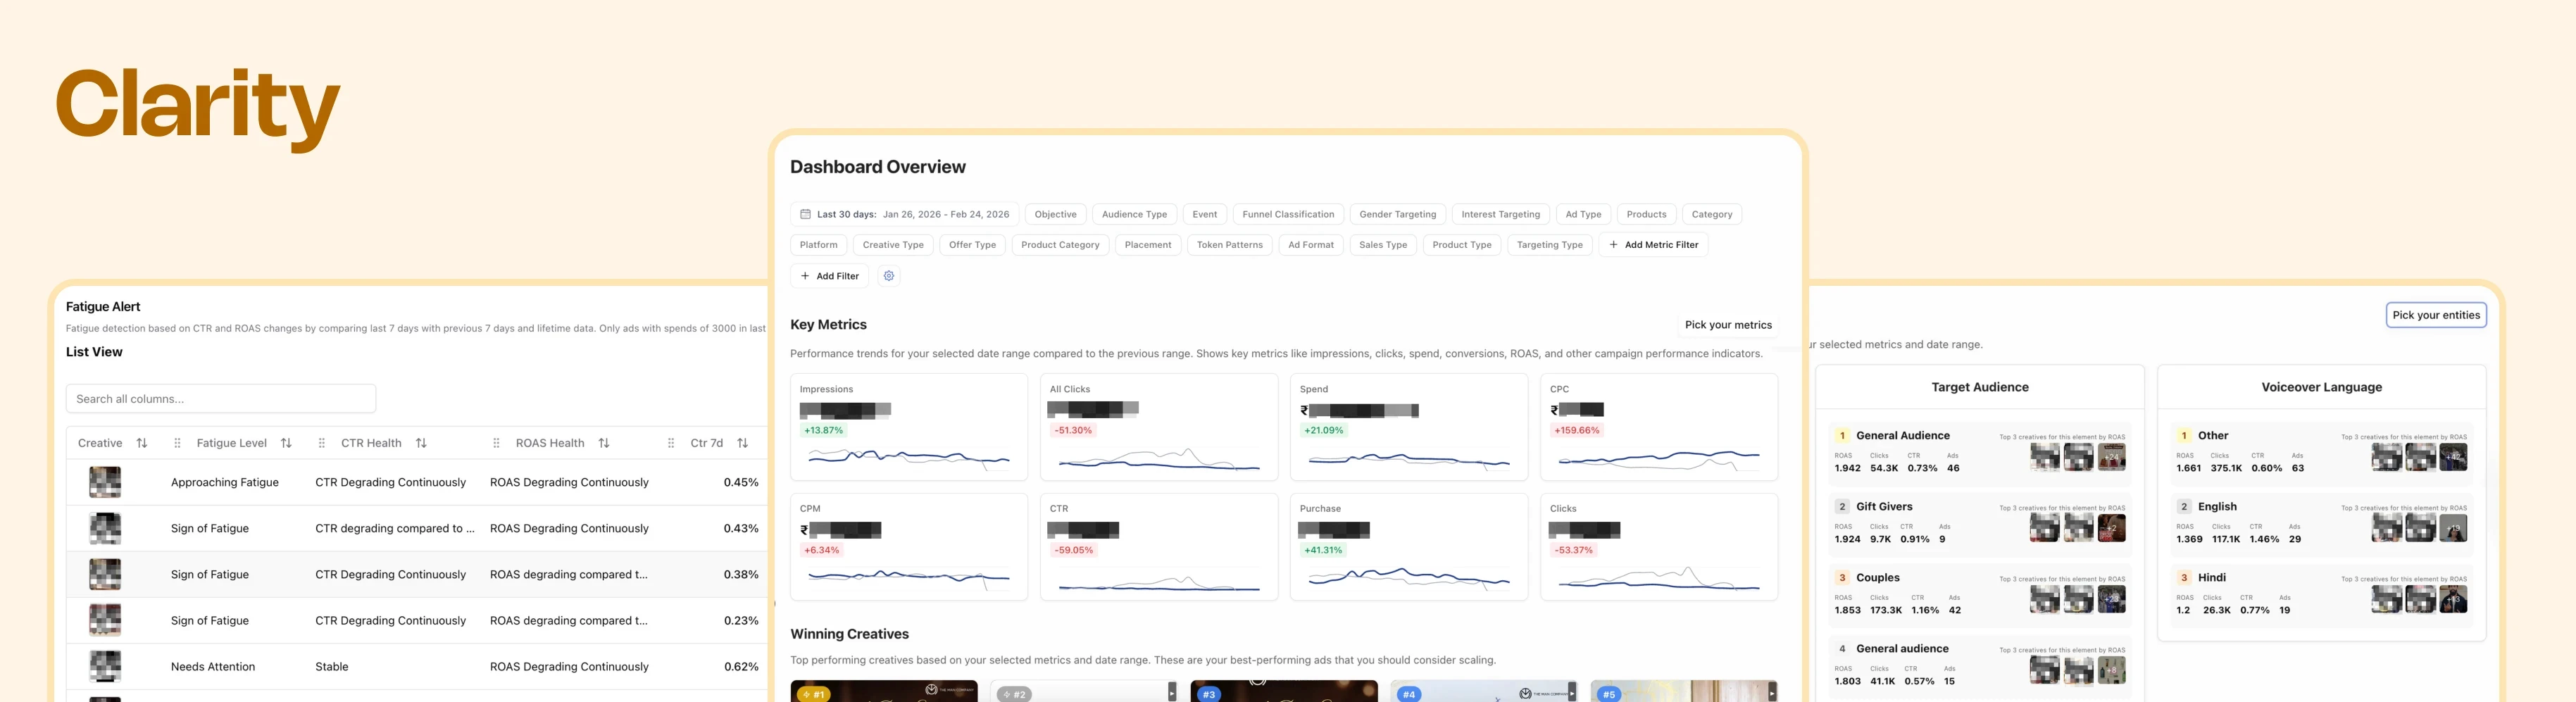This screenshot has width=2576, height=702.
Task: Open the Product Category filter
Action: (x=1060, y=245)
